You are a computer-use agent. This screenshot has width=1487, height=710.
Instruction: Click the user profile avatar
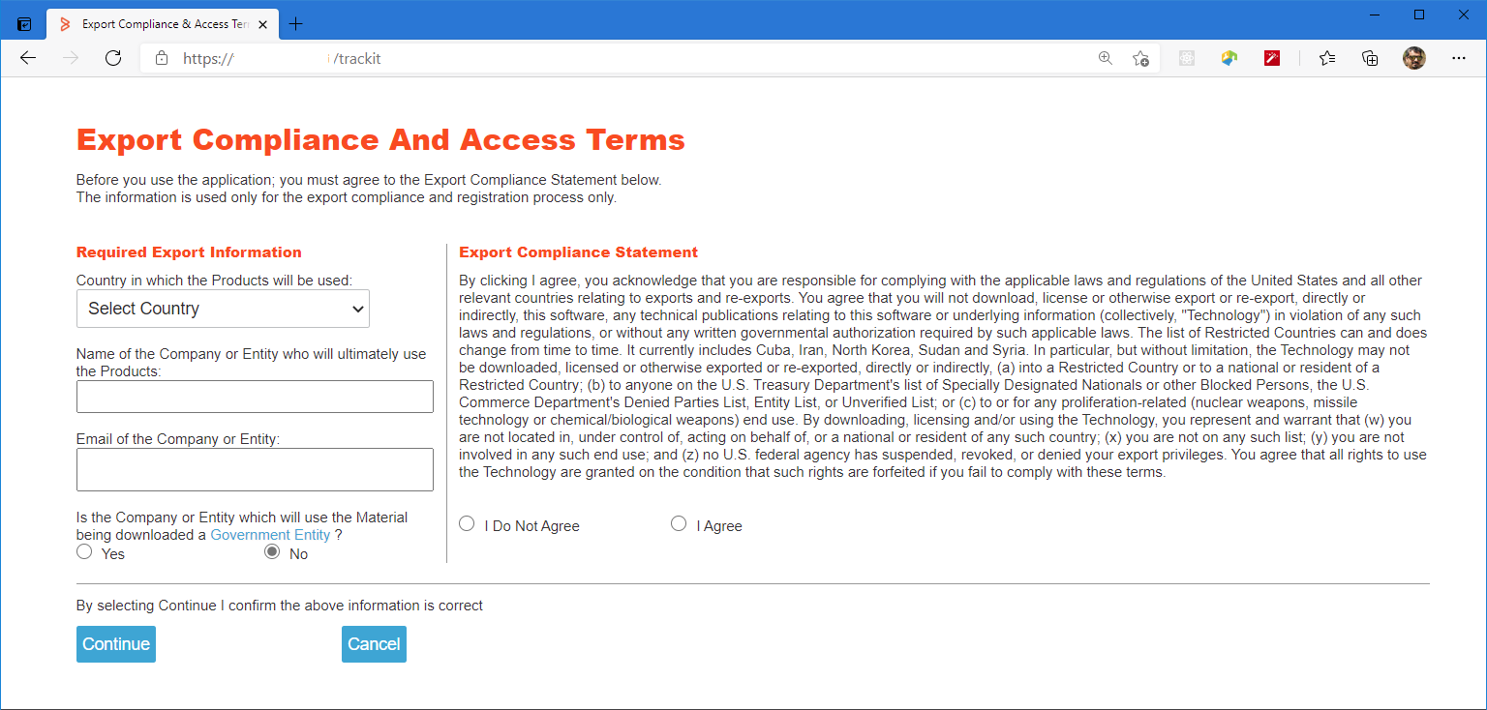[1414, 58]
